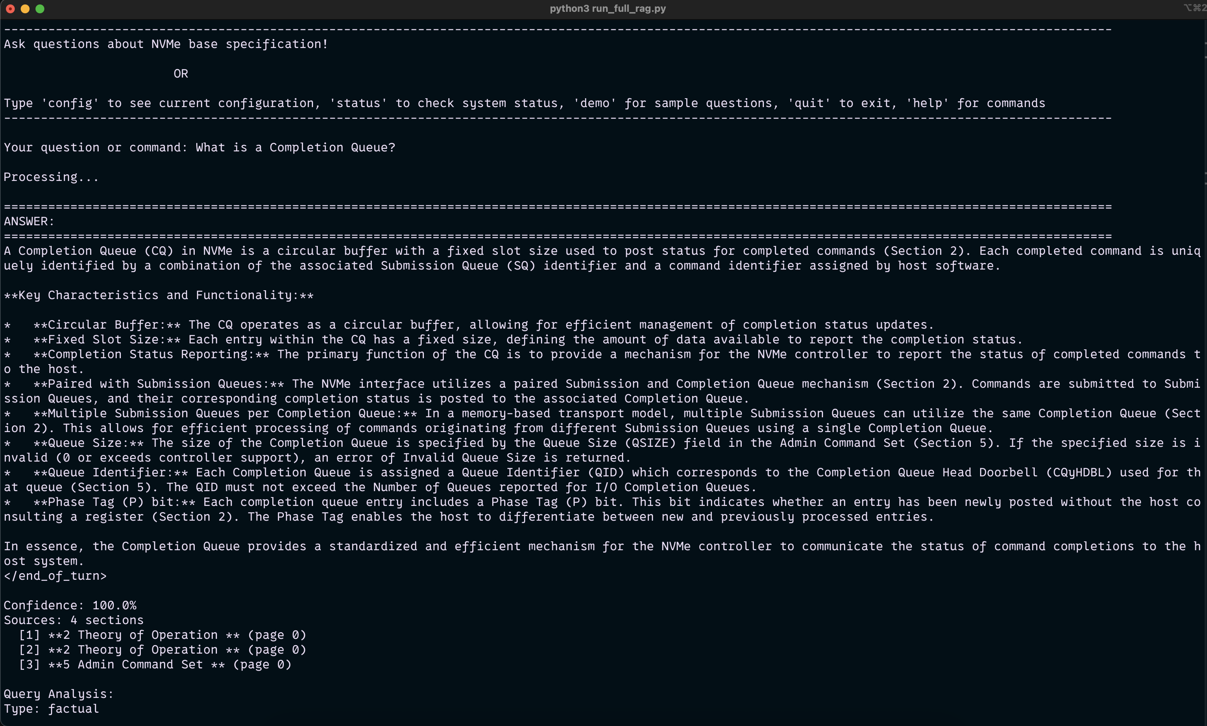Click the ⌥⌘2 shortcut indicator in title bar
Viewport: 1207px width, 726px height.
click(1194, 8)
